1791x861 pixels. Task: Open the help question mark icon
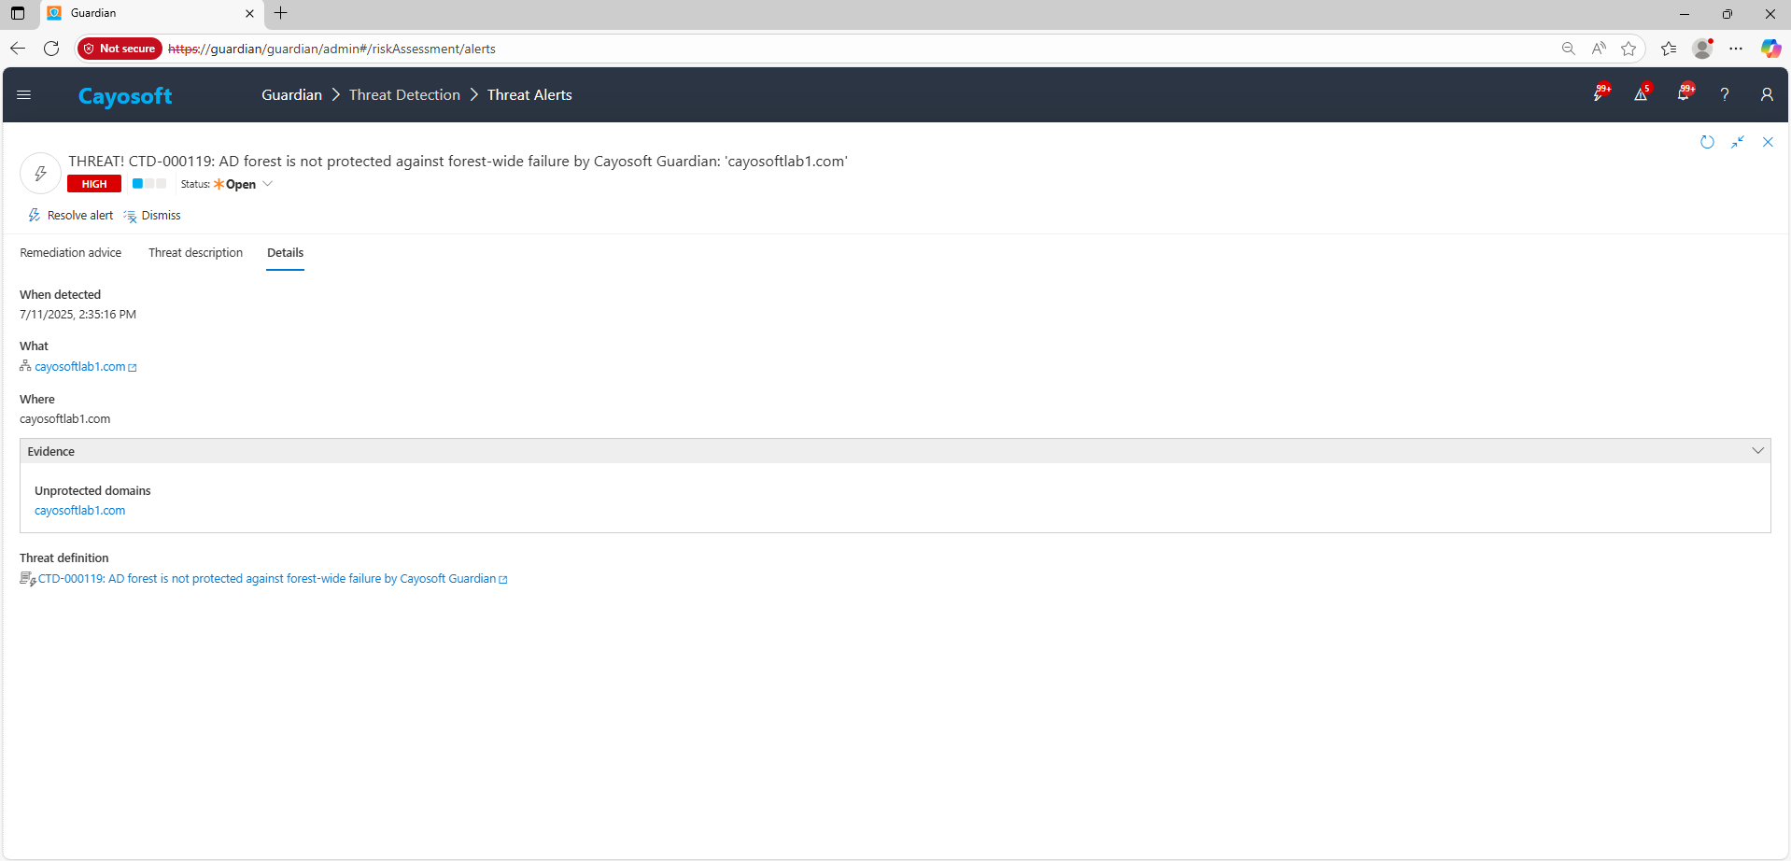[1725, 94]
